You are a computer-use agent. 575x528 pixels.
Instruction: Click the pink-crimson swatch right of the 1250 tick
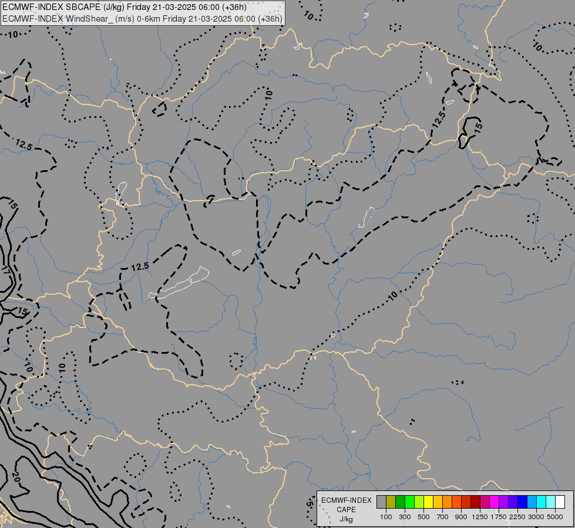(485, 502)
